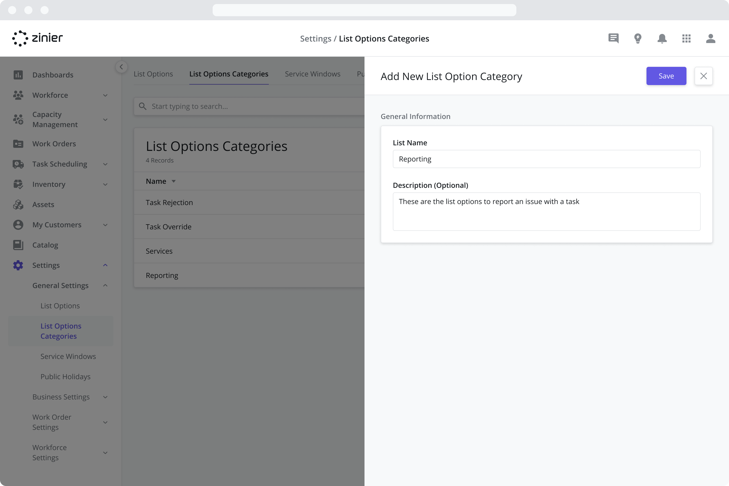The image size is (729, 486).
Task: Click the Assets cubes icon
Action: [x=18, y=205]
